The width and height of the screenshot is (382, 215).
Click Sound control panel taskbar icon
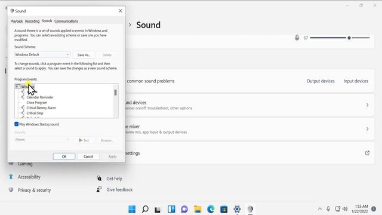coord(250,209)
